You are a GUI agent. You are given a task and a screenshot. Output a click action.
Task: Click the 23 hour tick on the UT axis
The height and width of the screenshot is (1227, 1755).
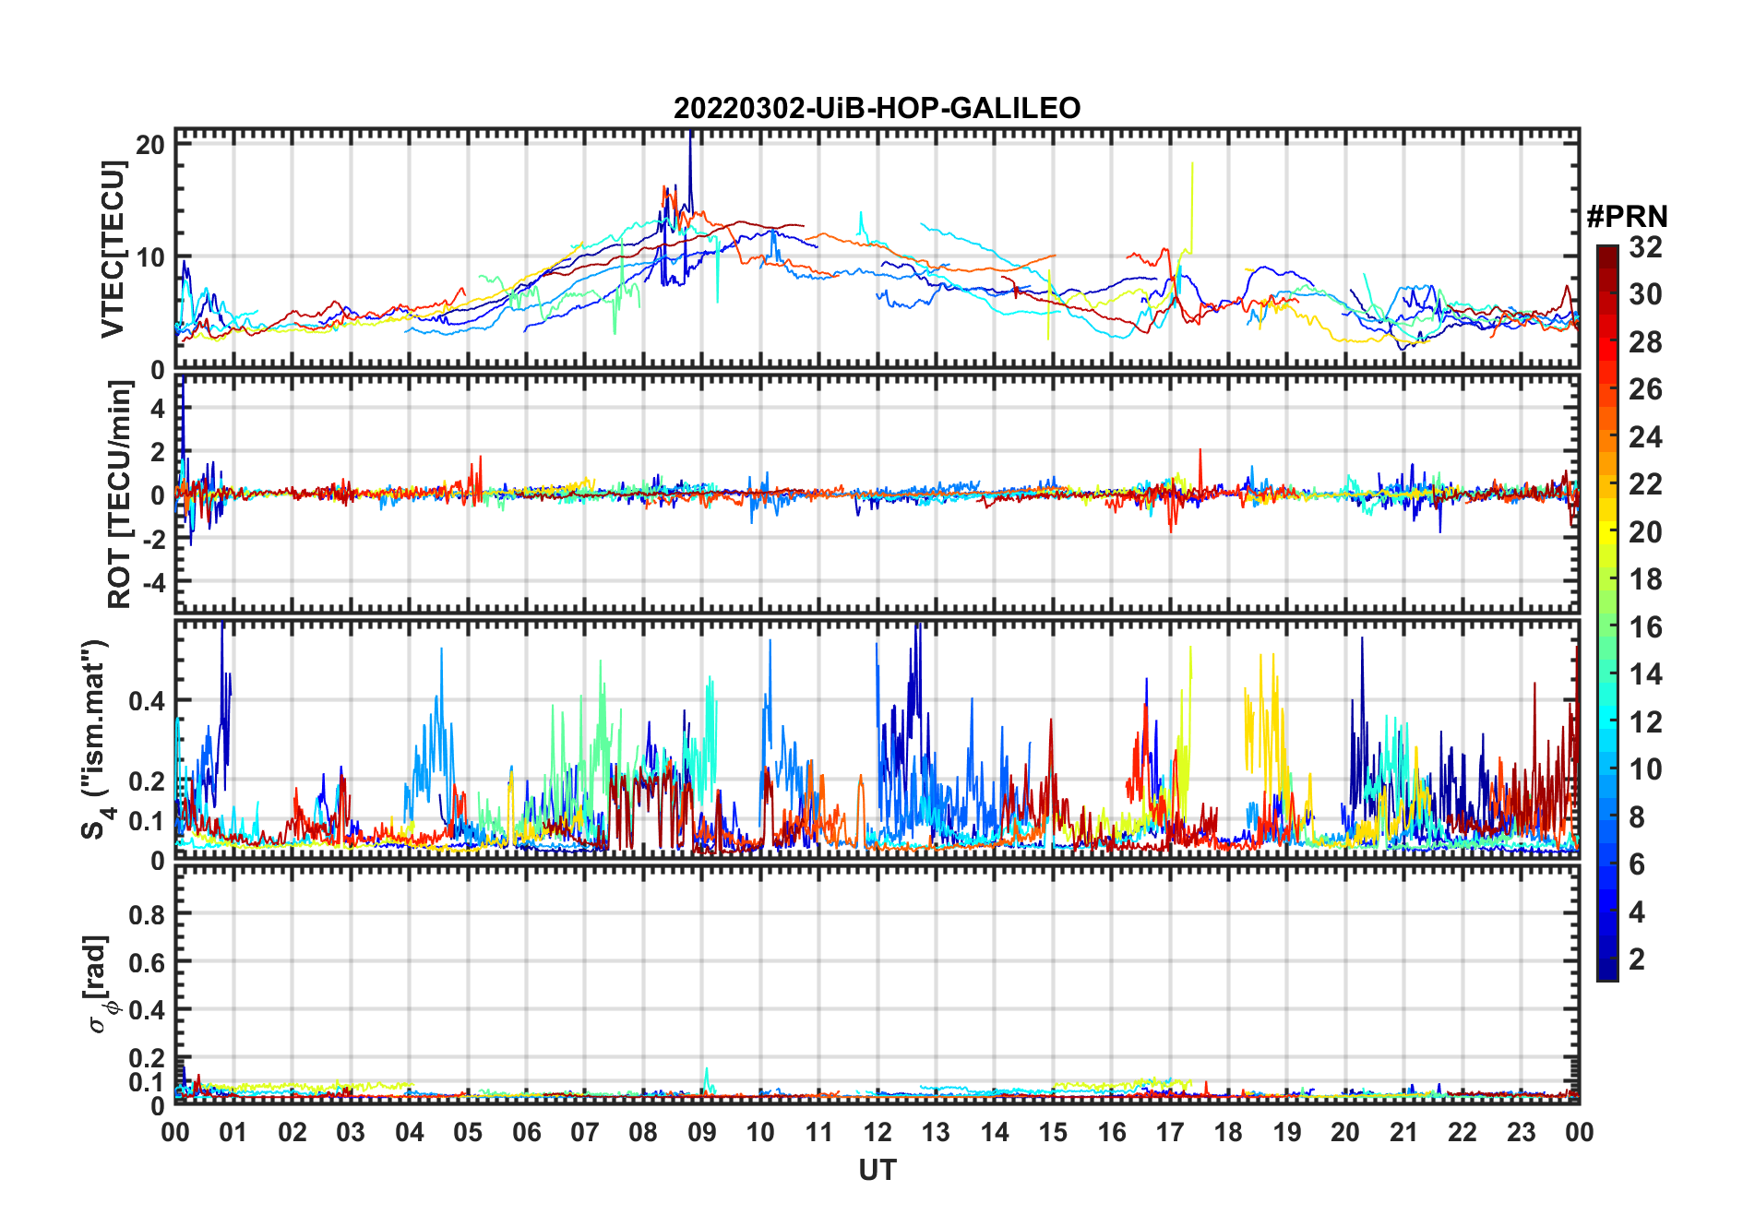[x=1521, y=1132]
